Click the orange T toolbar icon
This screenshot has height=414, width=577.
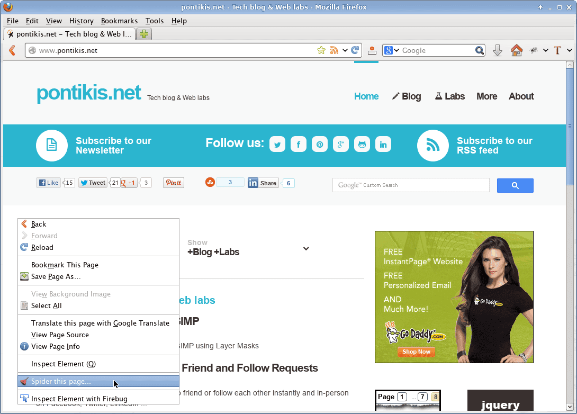[x=557, y=50]
